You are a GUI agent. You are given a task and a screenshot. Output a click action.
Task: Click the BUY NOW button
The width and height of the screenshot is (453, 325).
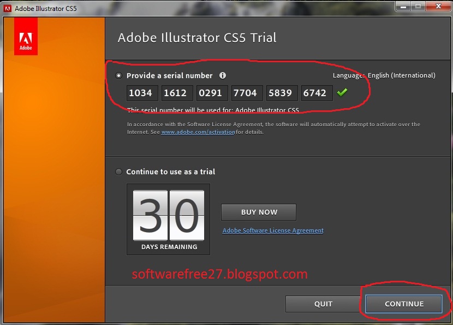(x=259, y=212)
